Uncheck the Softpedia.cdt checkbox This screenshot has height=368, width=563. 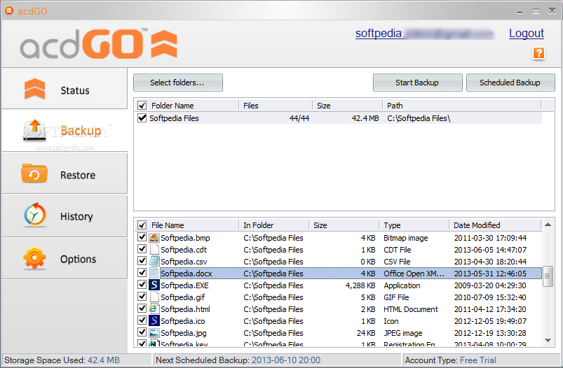click(x=142, y=248)
